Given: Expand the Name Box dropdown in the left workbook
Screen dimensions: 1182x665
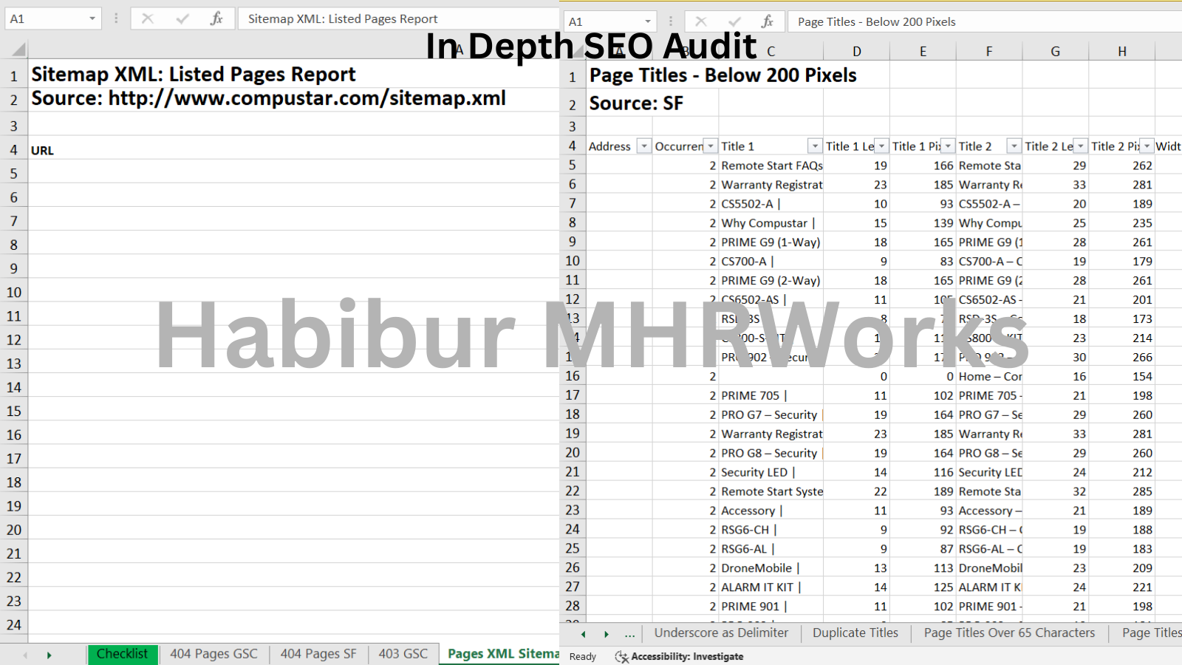Looking at the screenshot, I should (92, 18).
